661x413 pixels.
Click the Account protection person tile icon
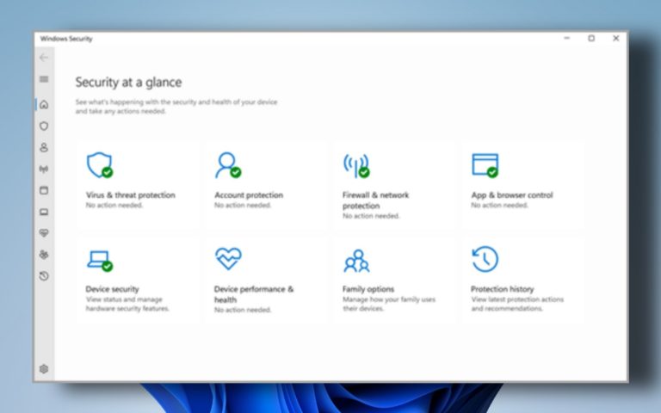228,165
